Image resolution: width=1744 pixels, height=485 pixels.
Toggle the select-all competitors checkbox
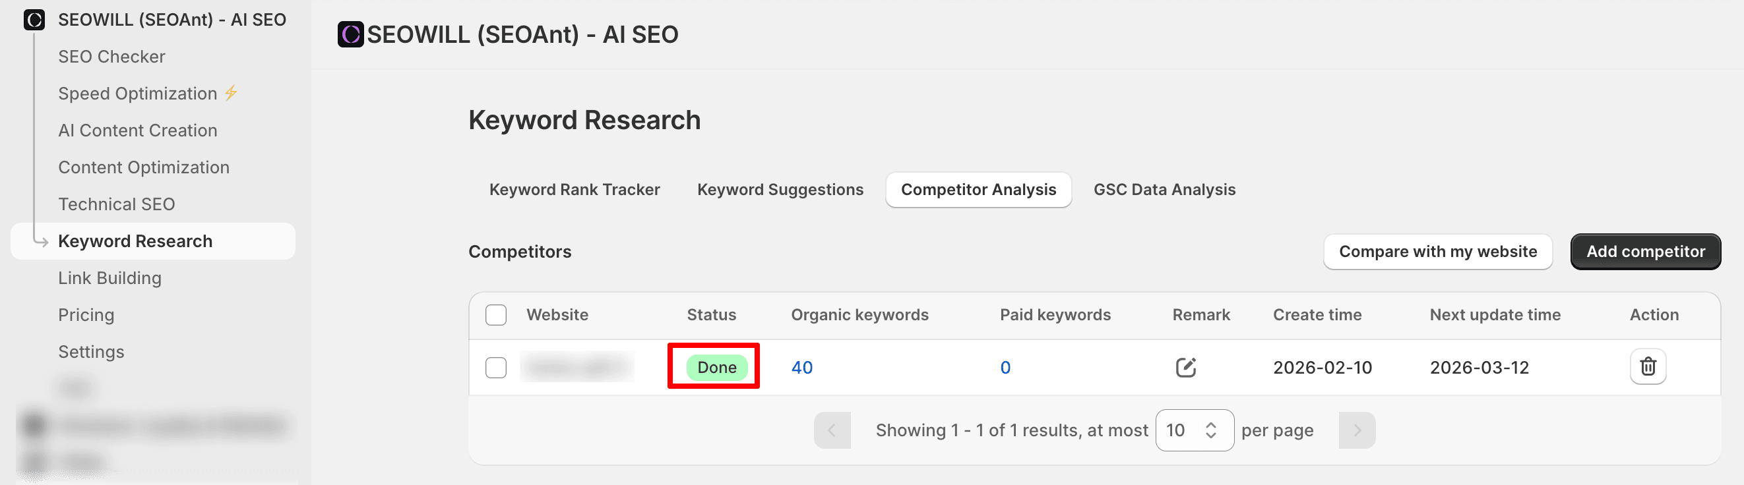(495, 314)
